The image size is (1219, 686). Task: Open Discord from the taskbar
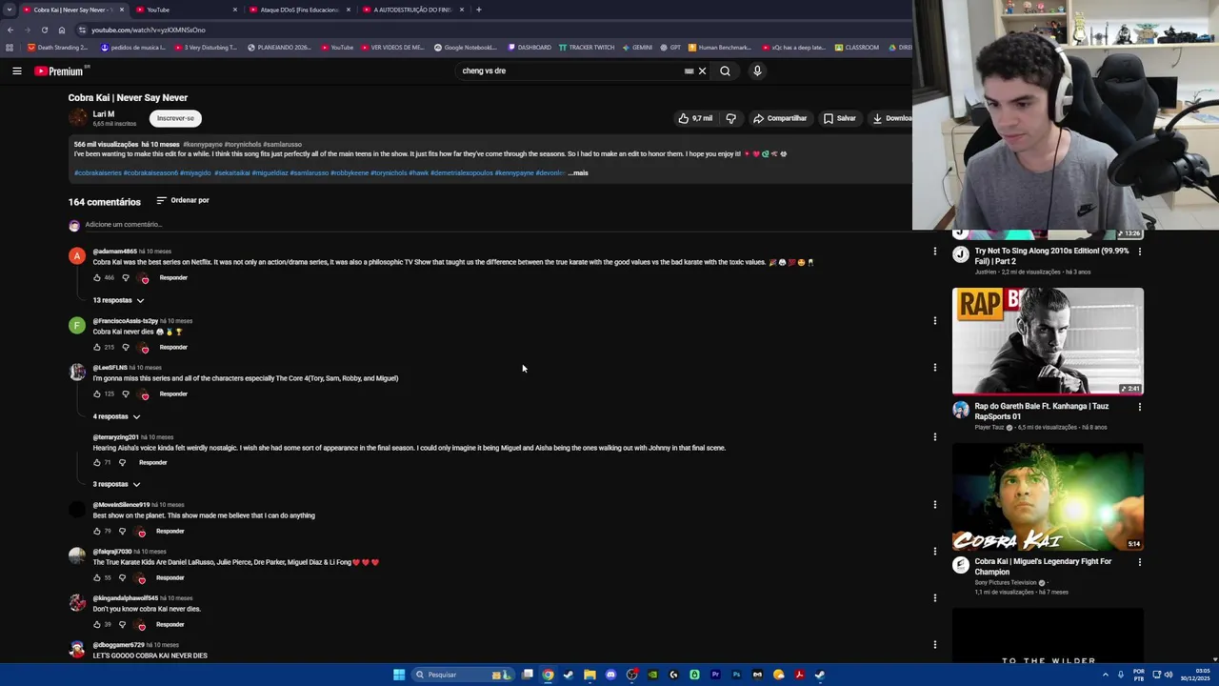(x=610, y=675)
